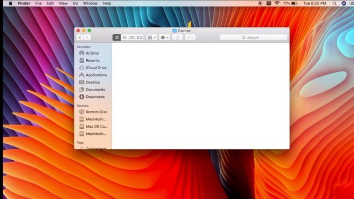Open Downloads from the sidebar
Image resolution: width=354 pixels, height=199 pixels.
pos(93,97)
